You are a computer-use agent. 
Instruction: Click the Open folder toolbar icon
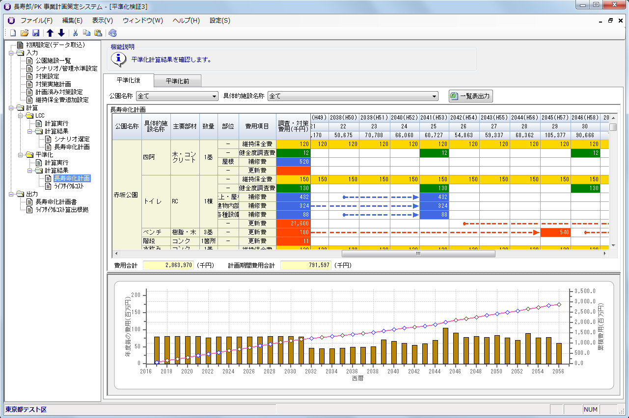click(x=24, y=33)
